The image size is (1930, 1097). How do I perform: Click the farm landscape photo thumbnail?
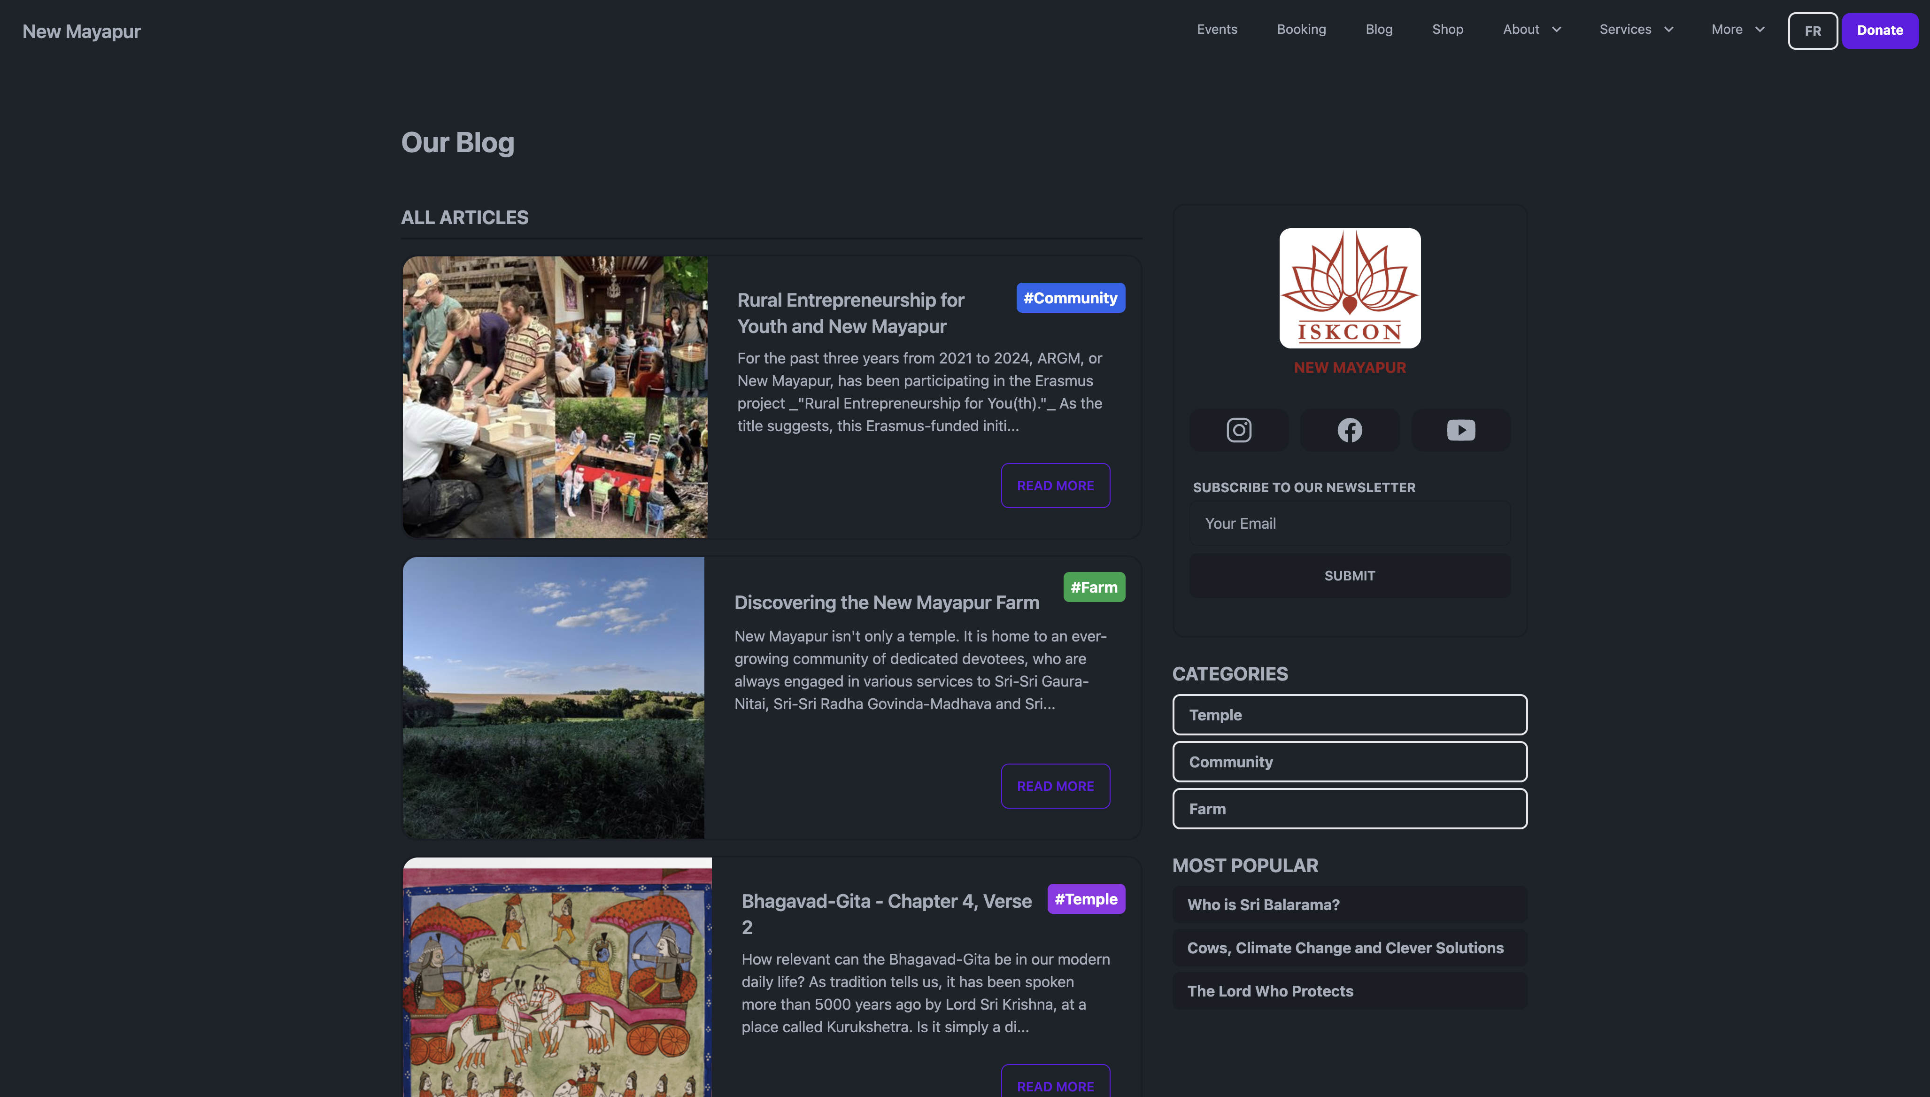pyautogui.click(x=553, y=698)
